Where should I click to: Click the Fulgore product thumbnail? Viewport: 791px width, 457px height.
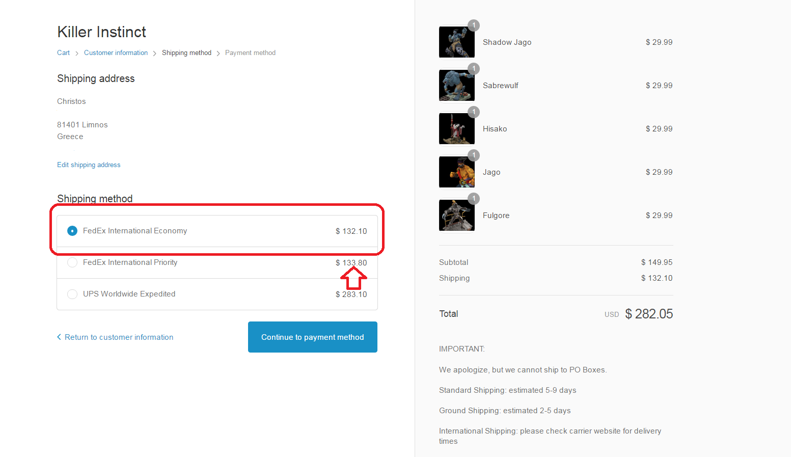pos(457,216)
